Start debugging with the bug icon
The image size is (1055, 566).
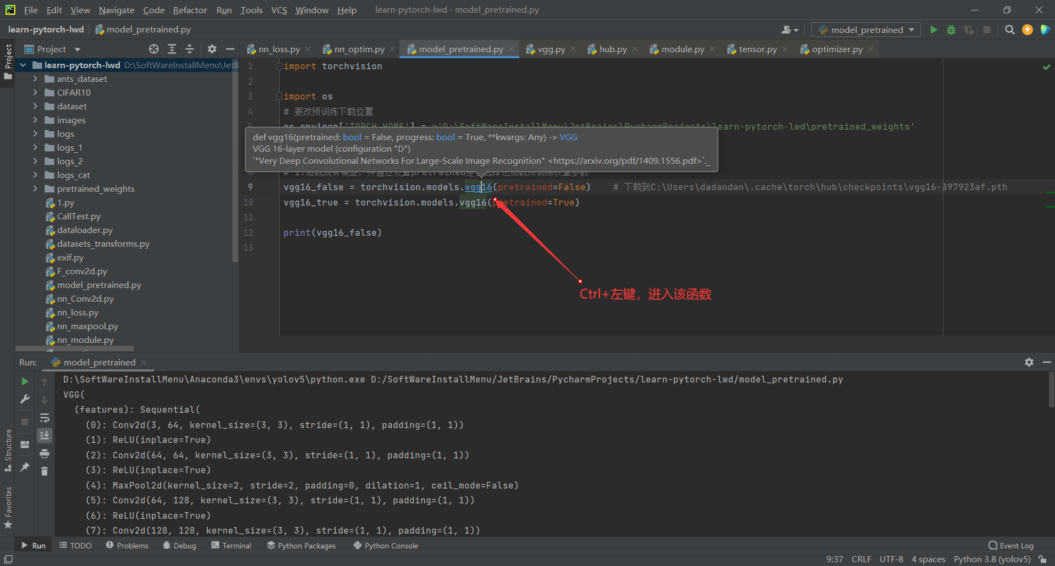coord(951,30)
